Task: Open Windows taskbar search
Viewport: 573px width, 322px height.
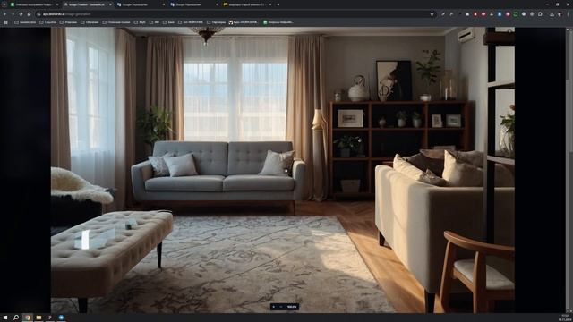Action: coord(16,318)
